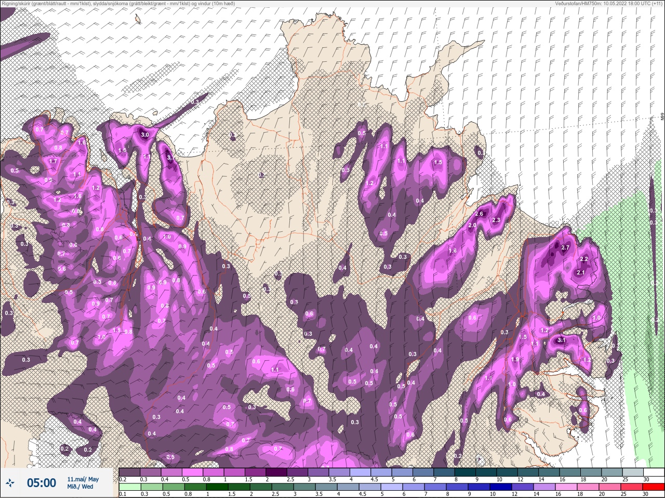Click the 0.2 label on top legend
The height and width of the screenshot is (498, 665).
point(123,479)
